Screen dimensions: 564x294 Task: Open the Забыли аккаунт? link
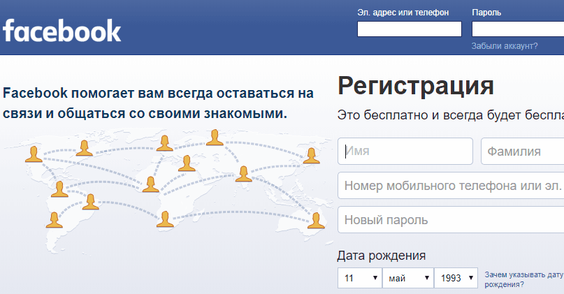(505, 46)
